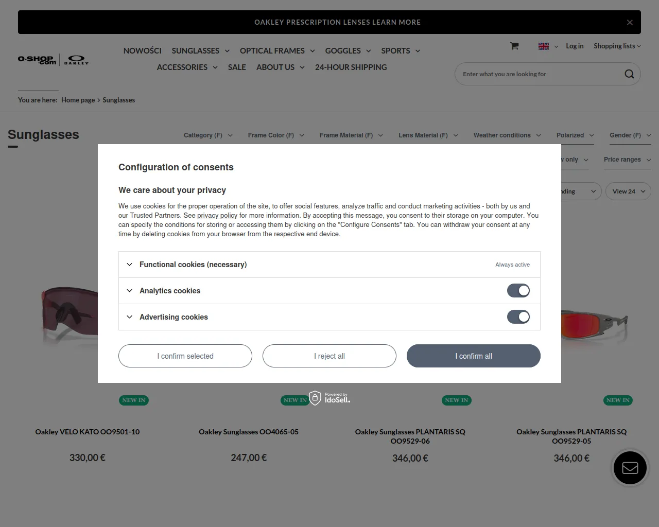Go to the SALE menu item
This screenshot has width=659, height=527.
[237, 67]
